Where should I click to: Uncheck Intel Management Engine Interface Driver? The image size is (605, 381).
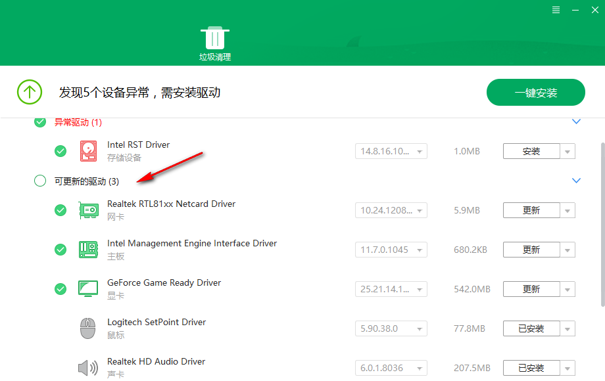(60, 250)
